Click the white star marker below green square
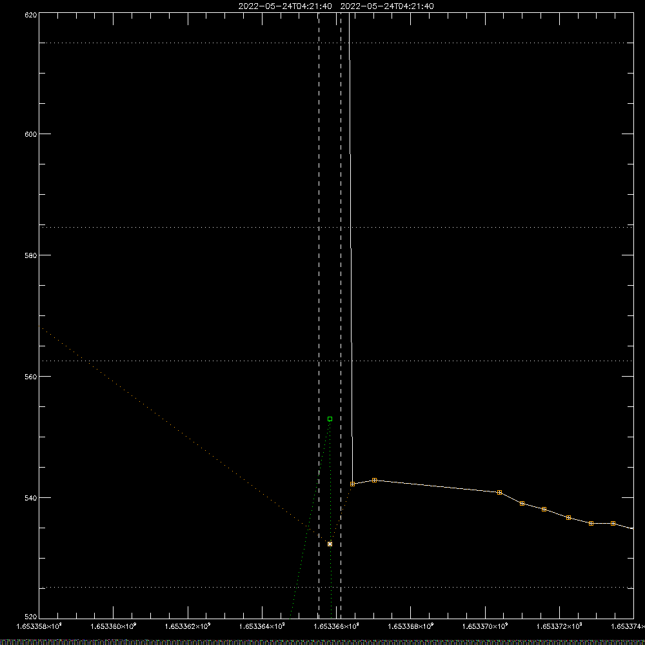Image resolution: width=645 pixels, height=645 pixels. point(330,544)
